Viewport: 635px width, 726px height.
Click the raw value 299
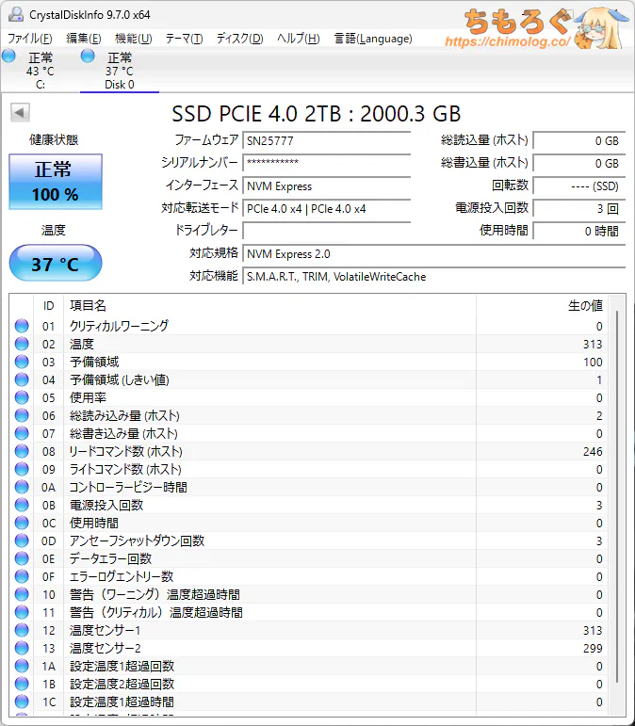(593, 648)
